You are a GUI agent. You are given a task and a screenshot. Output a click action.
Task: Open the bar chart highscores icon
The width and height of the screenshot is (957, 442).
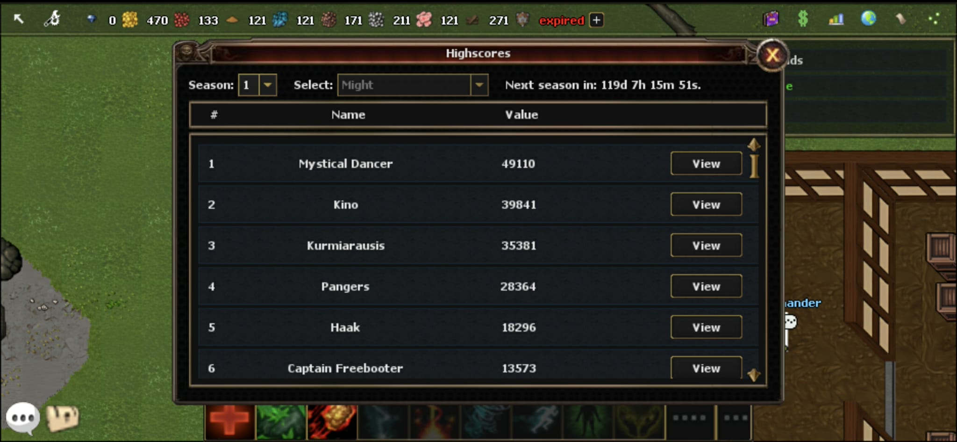(836, 19)
